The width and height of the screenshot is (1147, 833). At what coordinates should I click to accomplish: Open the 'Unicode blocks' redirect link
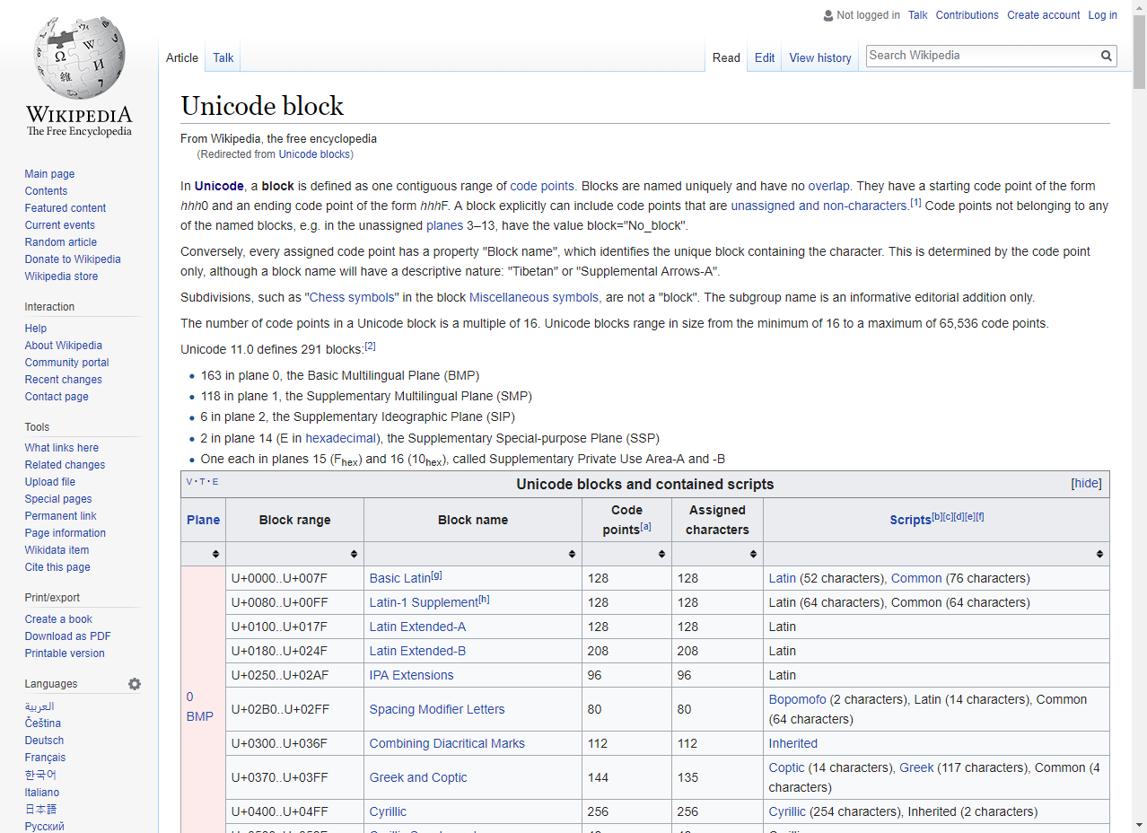click(314, 154)
